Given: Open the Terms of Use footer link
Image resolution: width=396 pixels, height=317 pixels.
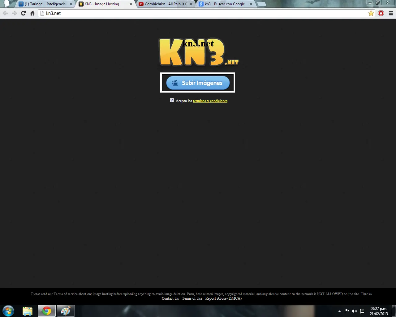Looking at the screenshot, I should [x=192, y=298].
